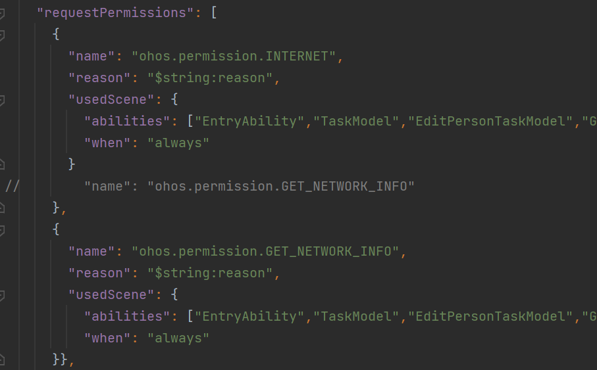Click fold-end marker beside the "}}," line
Viewport: 597px width, 370px height.
click(3, 359)
